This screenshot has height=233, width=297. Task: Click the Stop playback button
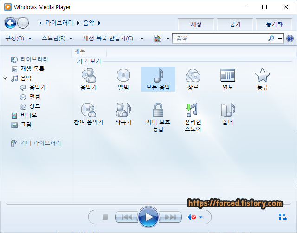(105, 217)
